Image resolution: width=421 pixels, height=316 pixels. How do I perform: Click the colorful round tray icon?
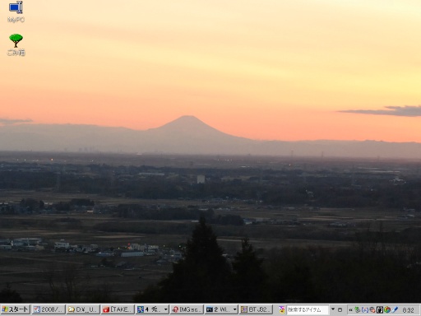tap(387, 309)
